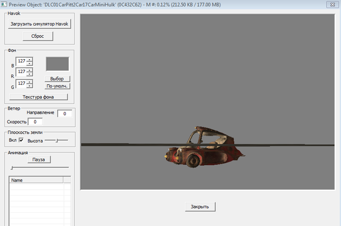341x226 pixels.
Task: Click the wind Скорость input field
Action: coord(35,122)
